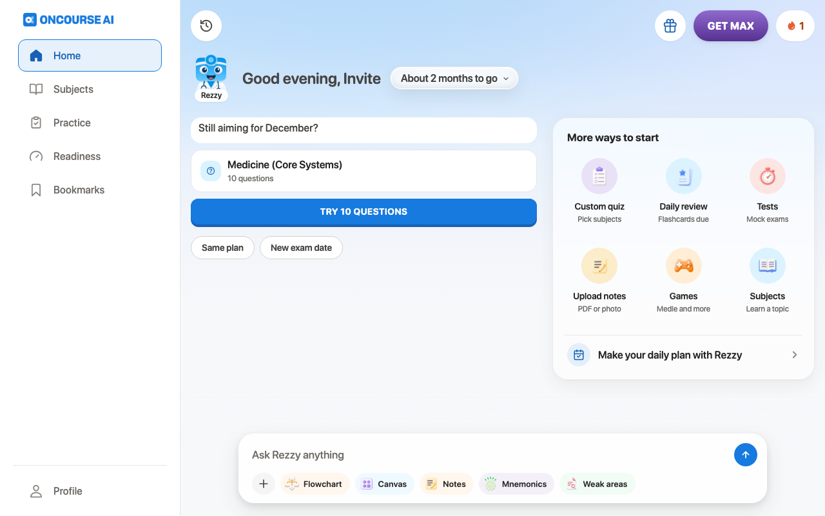The height and width of the screenshot is (516, 825).
Task: Open the gift rewards icon
Action: pos(670,26)
